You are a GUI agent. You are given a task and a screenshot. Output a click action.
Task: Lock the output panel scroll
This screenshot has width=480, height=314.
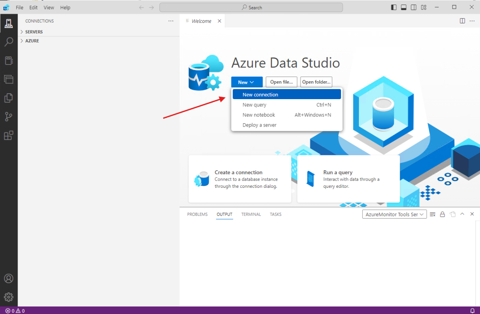443,214
